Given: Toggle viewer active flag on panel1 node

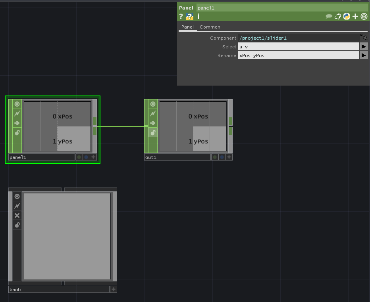Looking at the screenshot, I should pos(17,104).
